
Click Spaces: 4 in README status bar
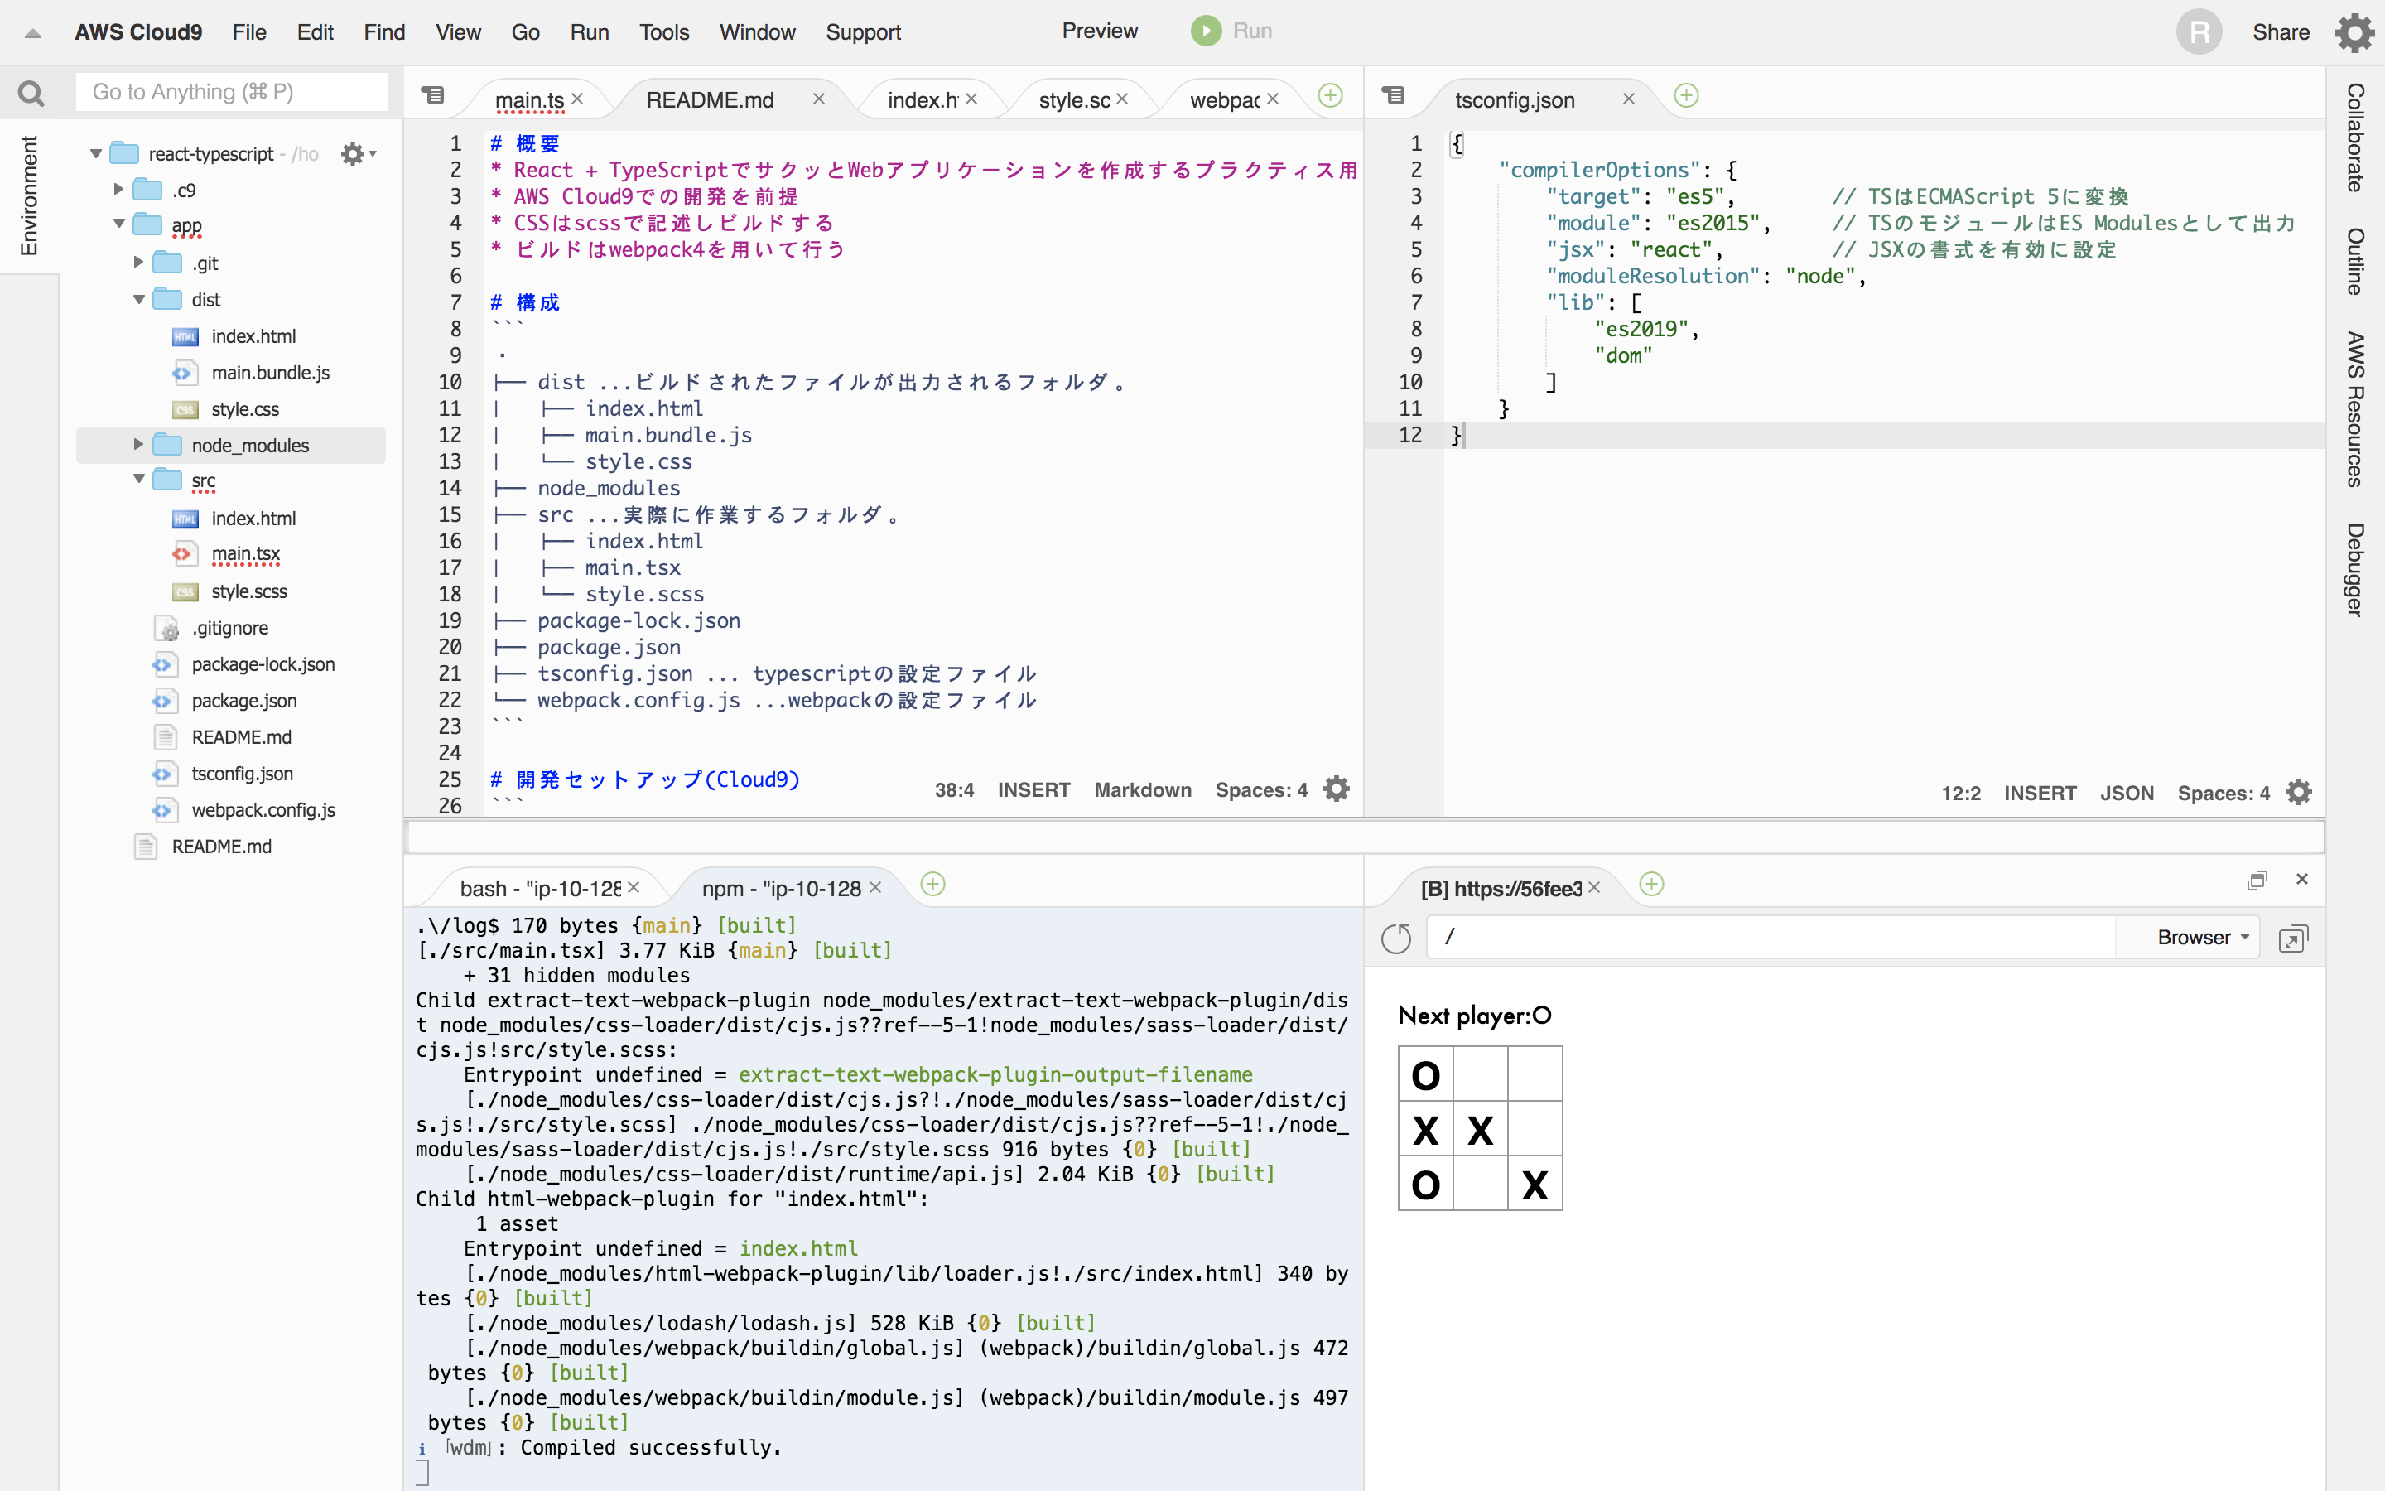1261,790
